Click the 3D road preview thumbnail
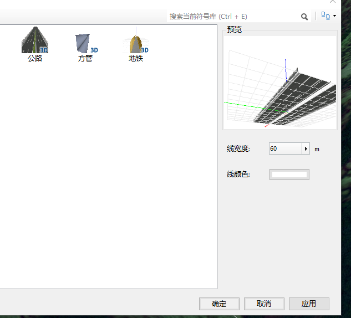 pos(280,83)
